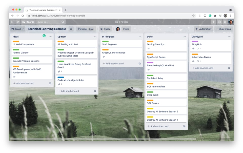
Task: Add another card to Graveyard list
Action: click(202, 68)
